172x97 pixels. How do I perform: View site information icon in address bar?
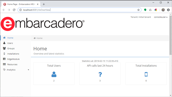pos(20,10)
